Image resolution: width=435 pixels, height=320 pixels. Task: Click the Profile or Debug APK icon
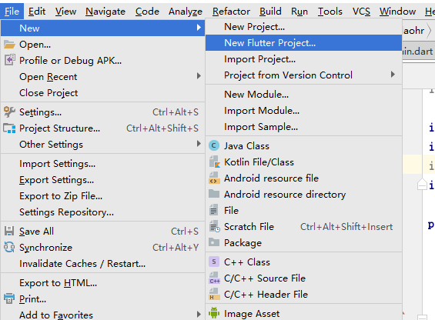9,60
